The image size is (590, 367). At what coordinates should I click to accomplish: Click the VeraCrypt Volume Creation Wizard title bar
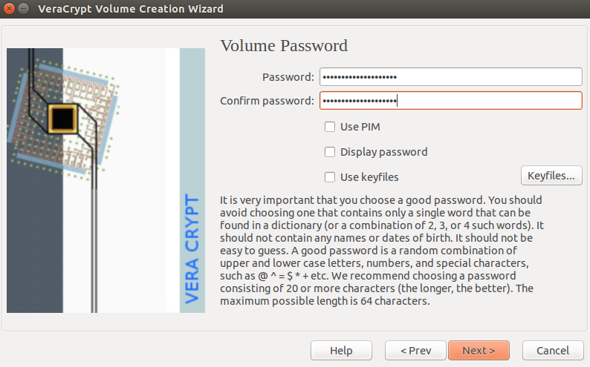(295, 9)
